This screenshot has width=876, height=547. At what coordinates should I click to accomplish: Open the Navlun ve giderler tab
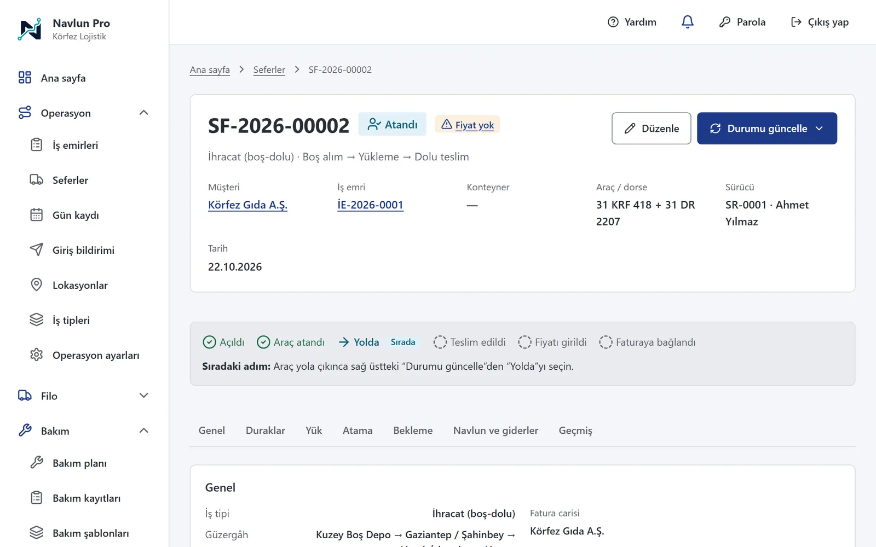(x=495, y=430)
